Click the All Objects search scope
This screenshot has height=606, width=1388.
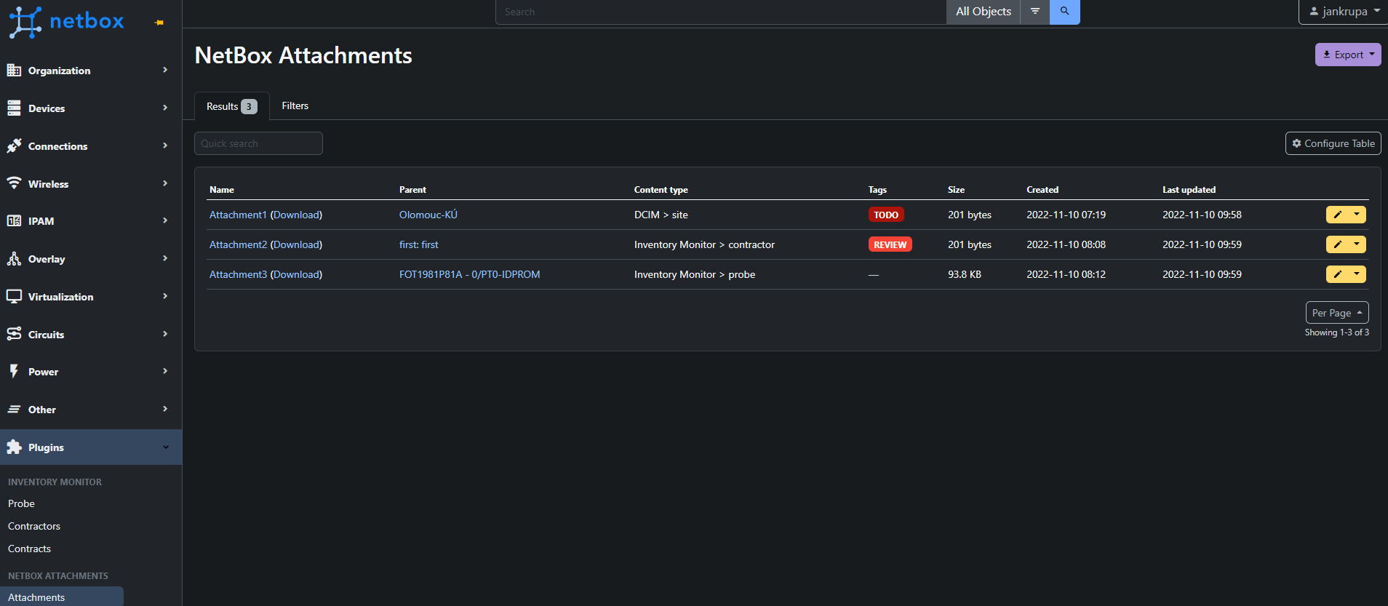983,12
